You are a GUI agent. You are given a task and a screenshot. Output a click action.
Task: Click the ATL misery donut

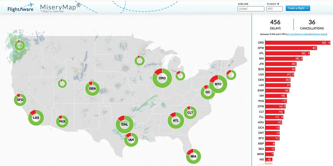[x=175, y=120]
